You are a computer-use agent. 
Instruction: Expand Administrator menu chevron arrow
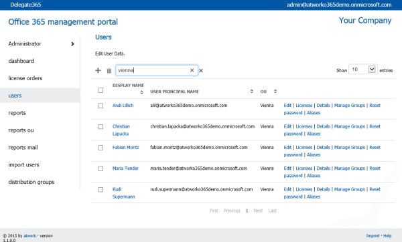point(72,44)
